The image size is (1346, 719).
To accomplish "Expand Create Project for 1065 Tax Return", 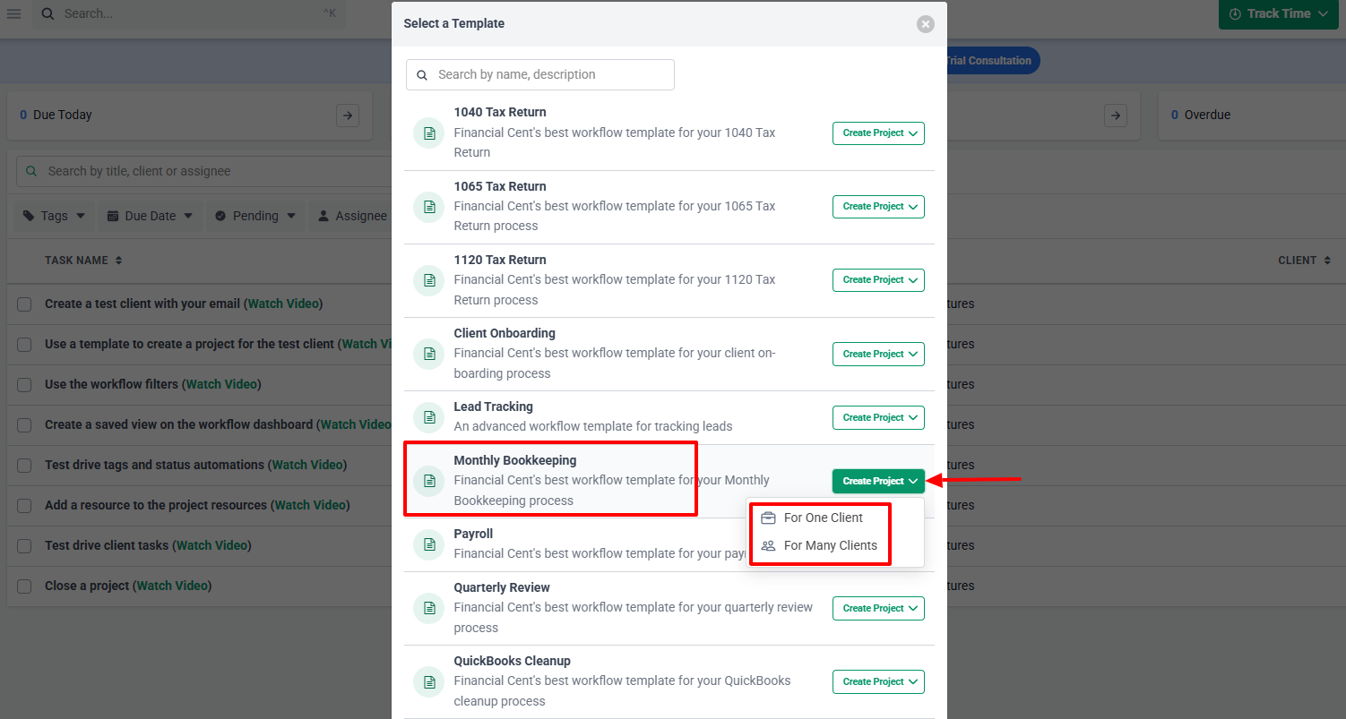I will click(878, 207).
